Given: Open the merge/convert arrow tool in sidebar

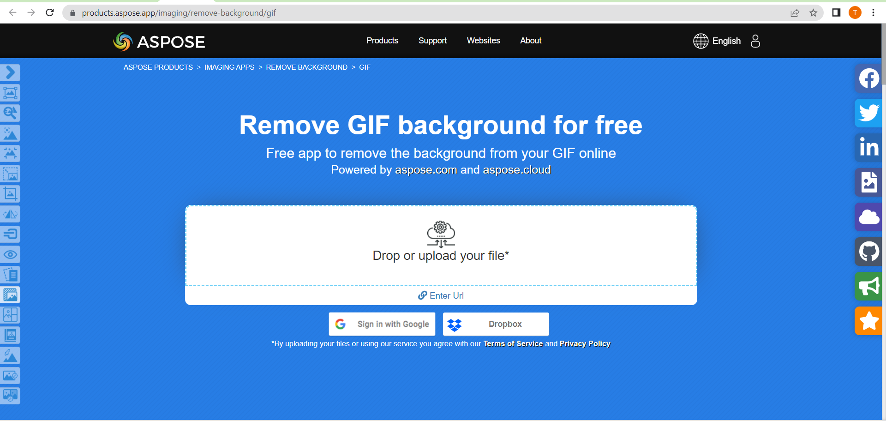Looking at the screenshot, I should pyautogui.click(x=10, y=234).
